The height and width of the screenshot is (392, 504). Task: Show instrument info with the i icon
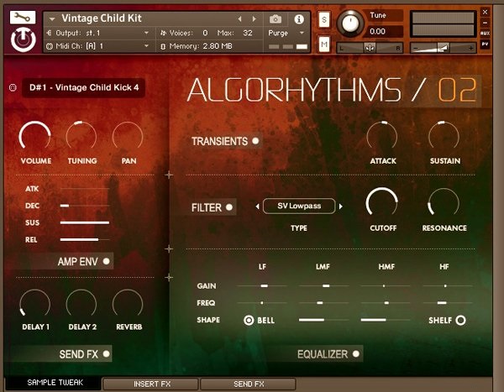tap(299, 19)
